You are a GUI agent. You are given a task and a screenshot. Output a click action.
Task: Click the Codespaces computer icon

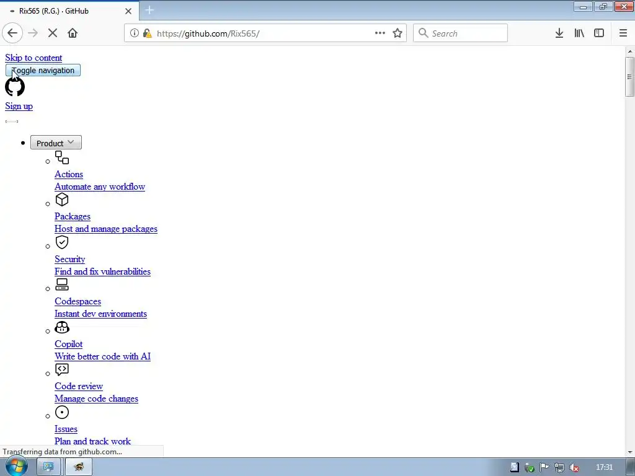tap(62, 284)
